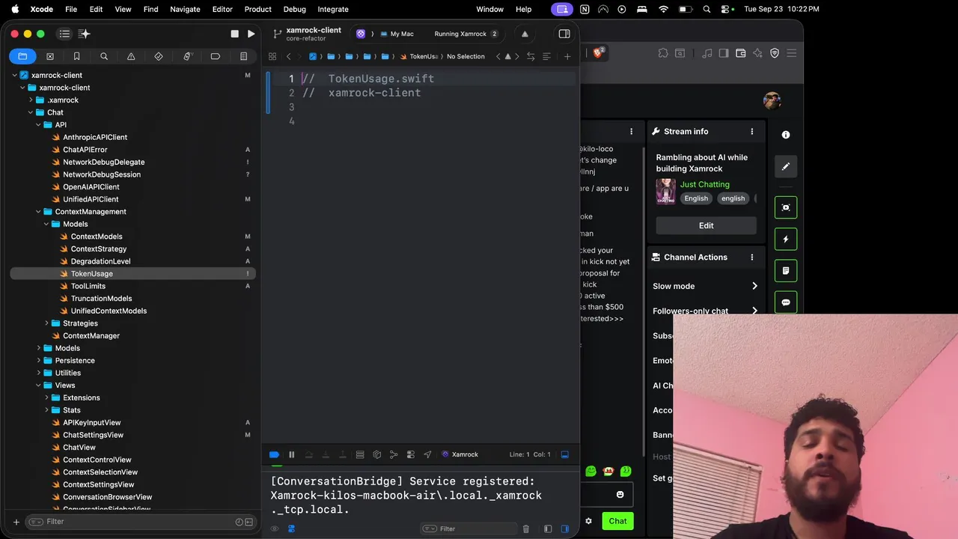Open the TokenUsa file jump bar item
This screenshot has width=958, height=539.
[x=419, y=56]
